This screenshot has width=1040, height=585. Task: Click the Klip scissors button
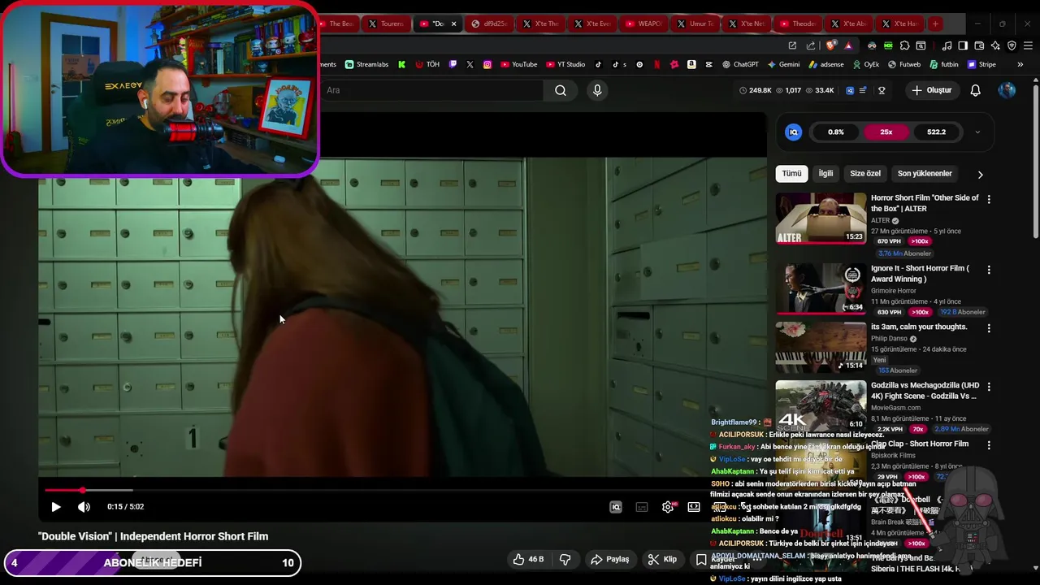(662, 559)
